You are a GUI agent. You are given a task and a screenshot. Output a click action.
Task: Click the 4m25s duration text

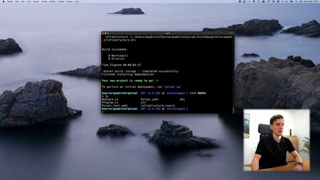(201, 93)
